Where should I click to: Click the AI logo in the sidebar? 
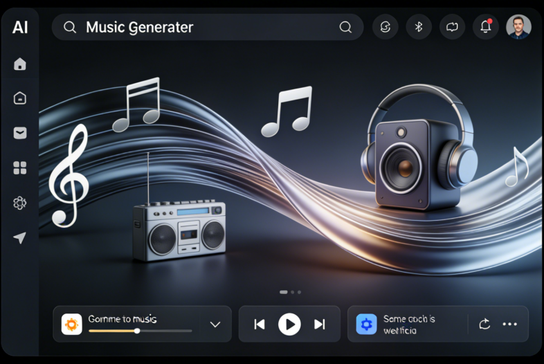20,27
